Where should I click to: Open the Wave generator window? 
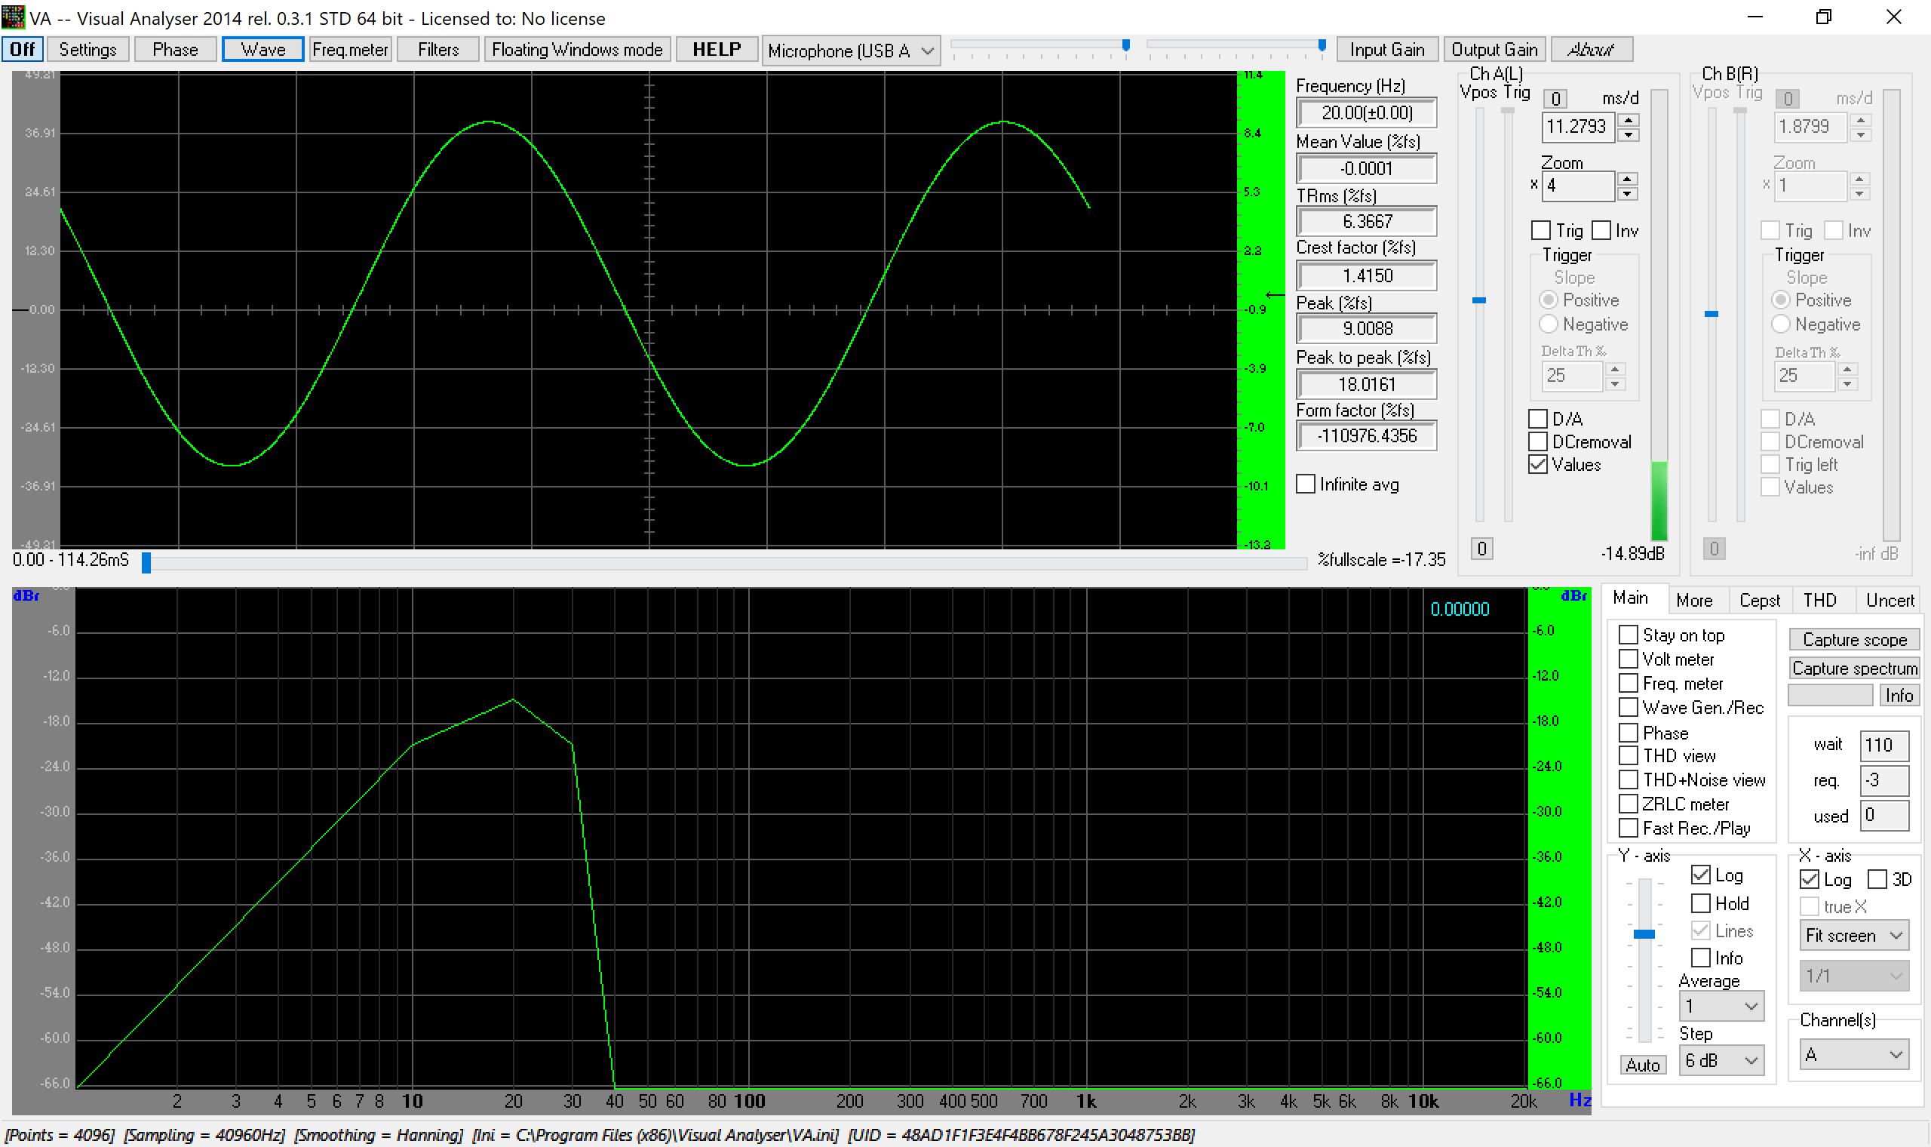pyautogui.click(x=262, y=50)
